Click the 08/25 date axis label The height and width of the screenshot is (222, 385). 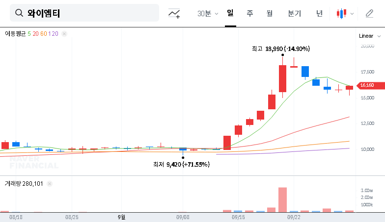coord(72,217)
